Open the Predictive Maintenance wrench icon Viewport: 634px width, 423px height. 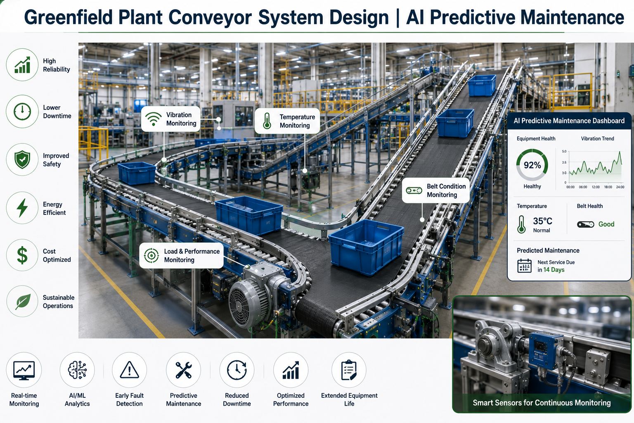[183, 370]
